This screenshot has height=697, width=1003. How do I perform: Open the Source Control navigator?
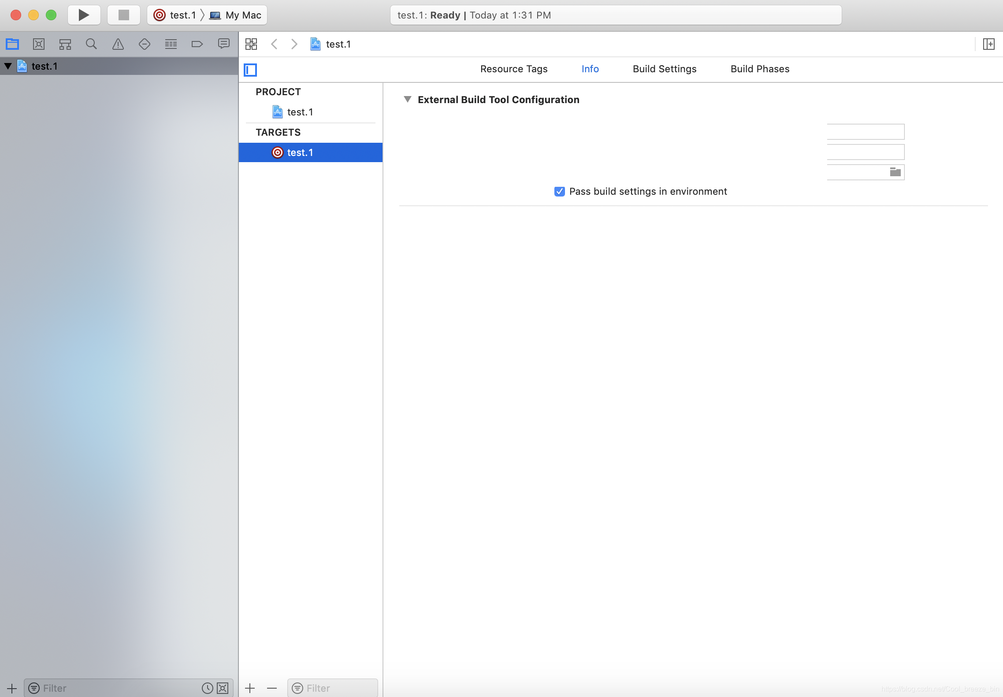pyautogui.click(x=39, y=44)
